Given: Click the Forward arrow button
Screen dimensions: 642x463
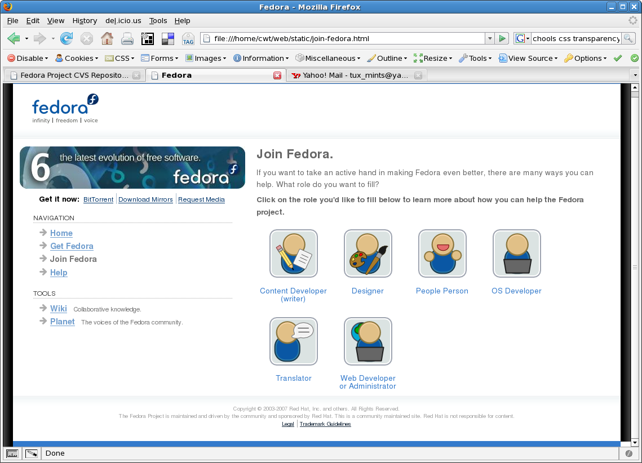Looking at the screenshot, I should click(39, 38).
